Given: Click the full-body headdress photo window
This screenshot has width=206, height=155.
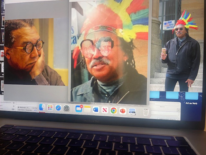Looking at the screenshot, I should point(176,46).
